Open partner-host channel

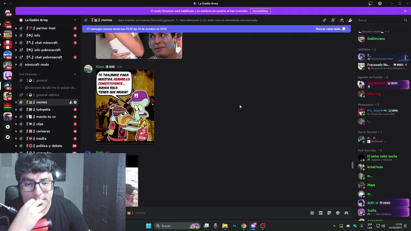pyautogui.click(x=48, y=28)
